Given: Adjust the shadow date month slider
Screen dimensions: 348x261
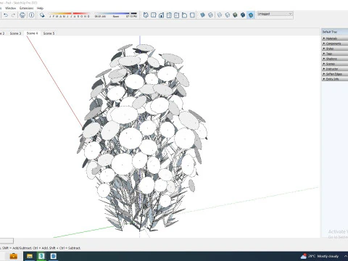Looking at the screenshot, I should point(70,14).
